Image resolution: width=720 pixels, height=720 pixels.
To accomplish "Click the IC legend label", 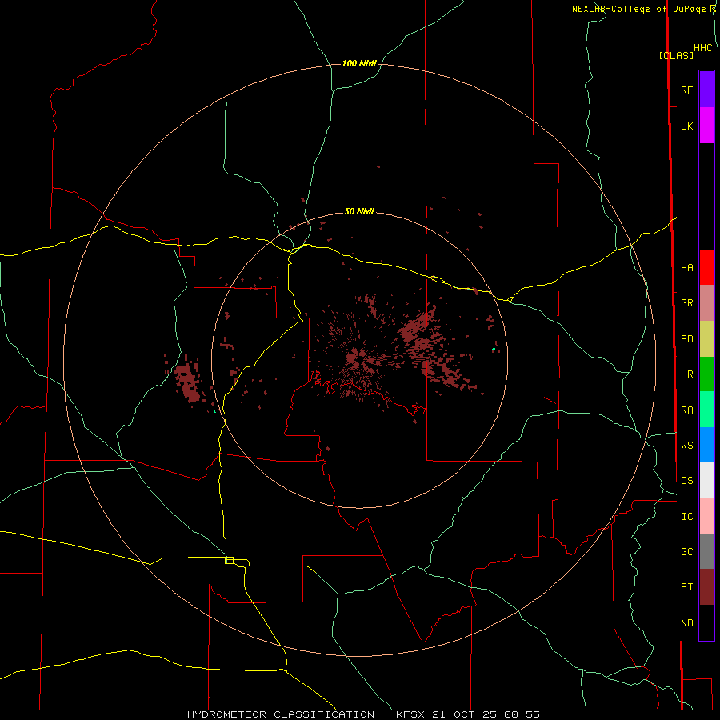I will [x=687, y=517].
